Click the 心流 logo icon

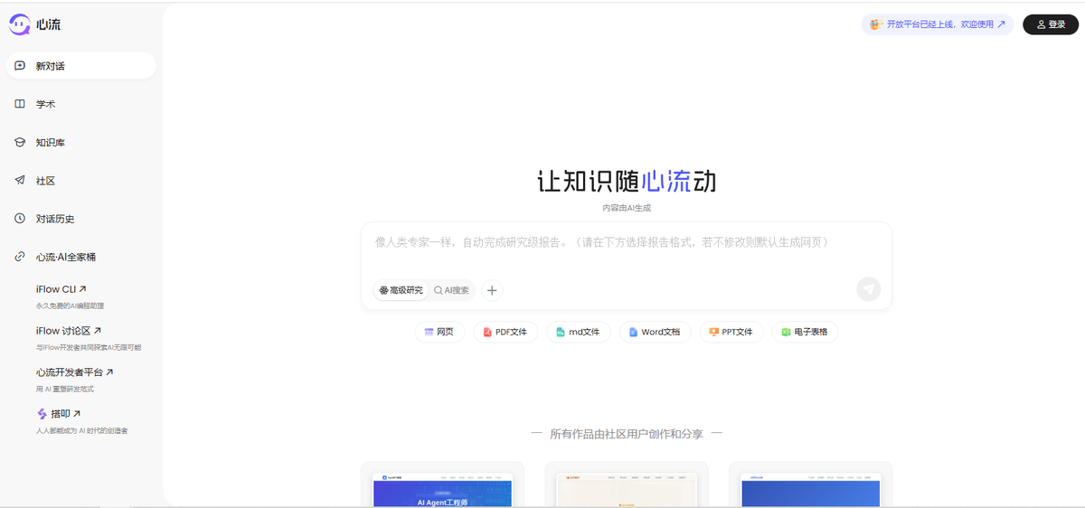20,25
